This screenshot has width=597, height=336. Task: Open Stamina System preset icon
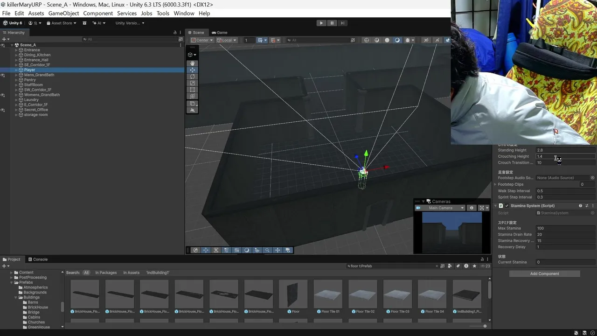point(587,206)
